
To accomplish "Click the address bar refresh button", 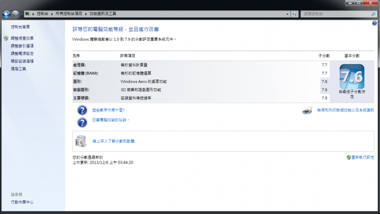I will pyautogui.click(x=294, y=14).
